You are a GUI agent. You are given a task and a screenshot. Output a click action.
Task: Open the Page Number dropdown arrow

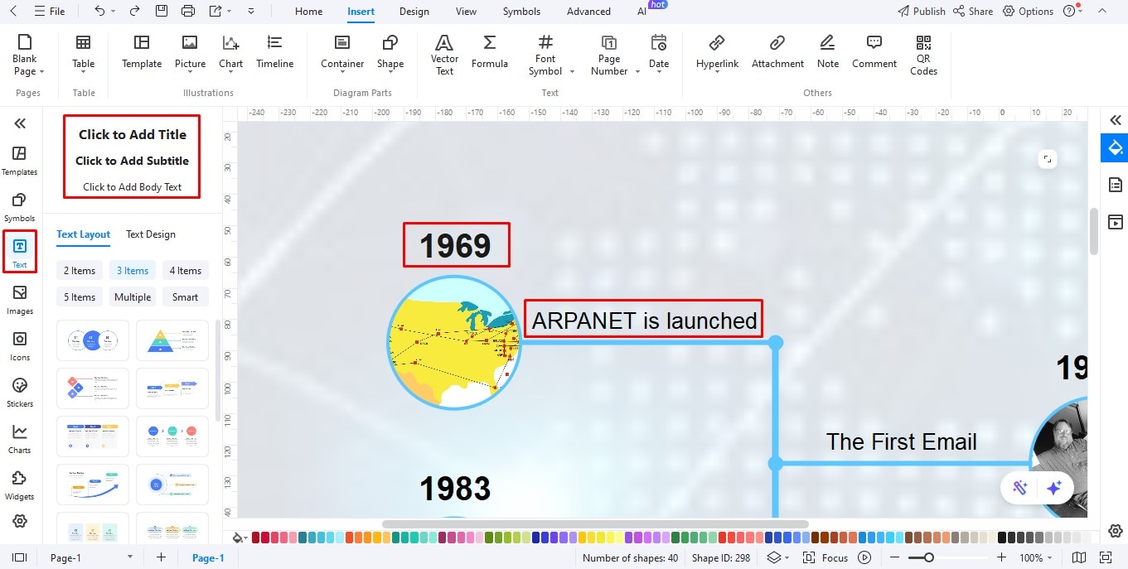coord(637,72)
